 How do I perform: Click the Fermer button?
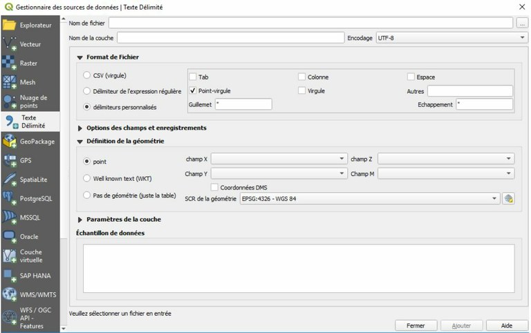click(416, 325)
